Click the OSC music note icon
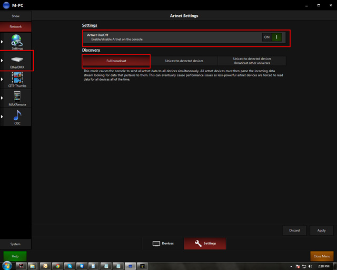Image resolution: width=337 pixels, height=270 pixels. click(x=17, y=115)
